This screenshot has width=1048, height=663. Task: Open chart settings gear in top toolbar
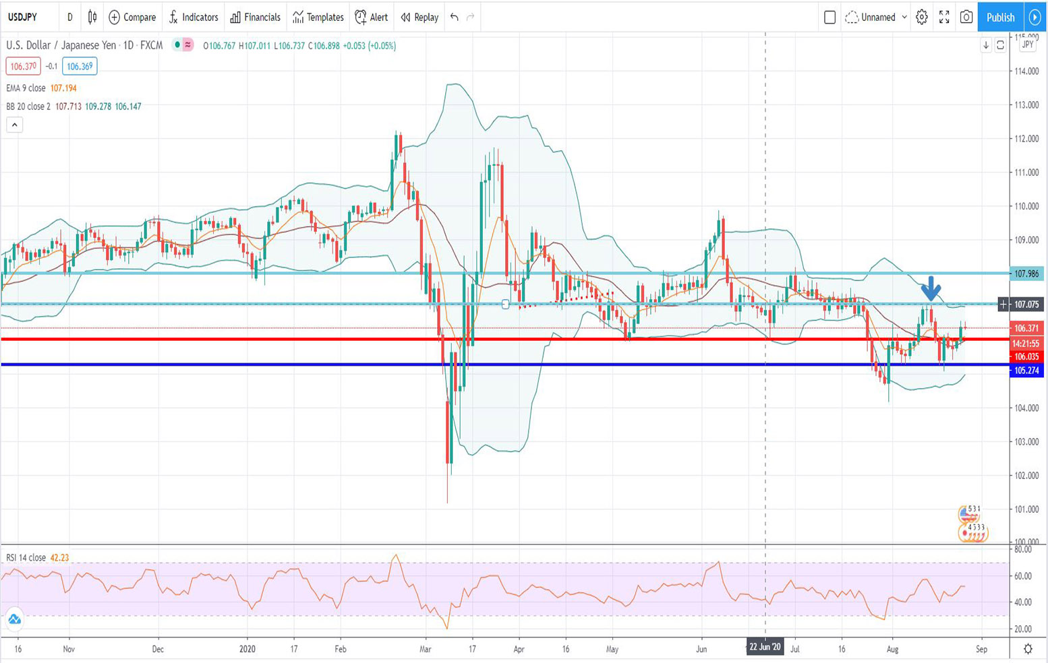tap(921, 18)
